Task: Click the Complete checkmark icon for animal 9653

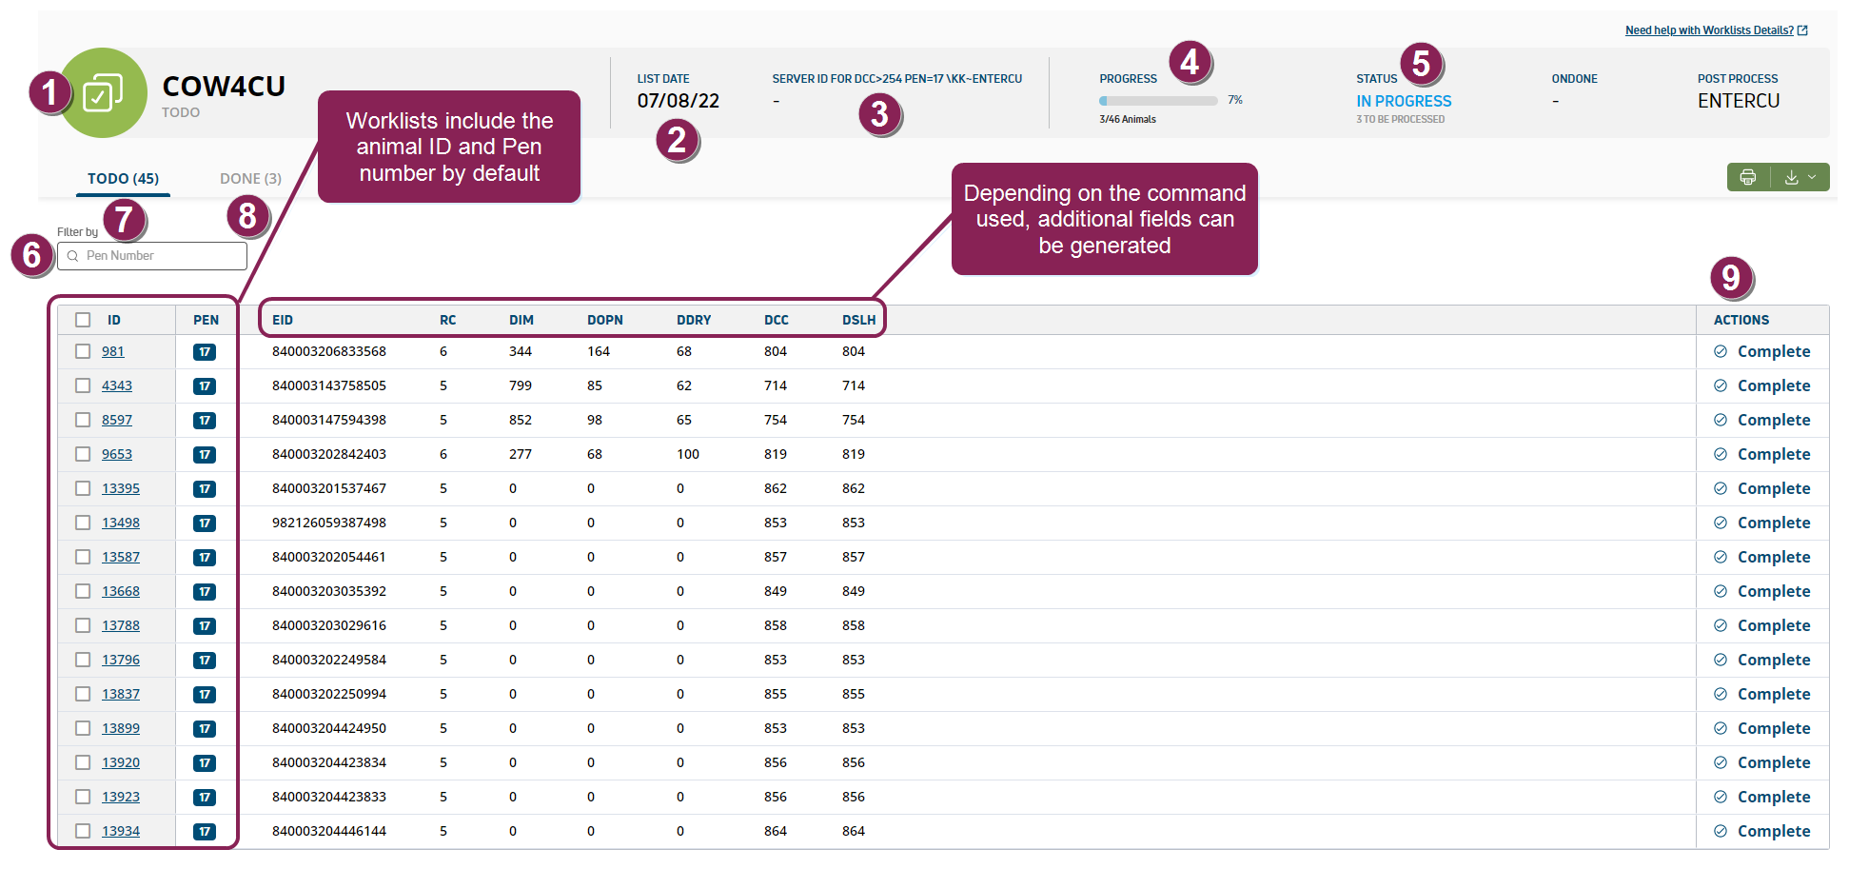Action: (1720, 454)
